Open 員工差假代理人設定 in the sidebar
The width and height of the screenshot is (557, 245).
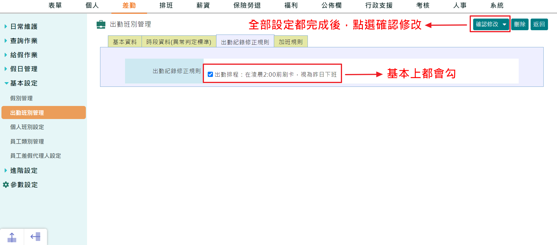36,156
